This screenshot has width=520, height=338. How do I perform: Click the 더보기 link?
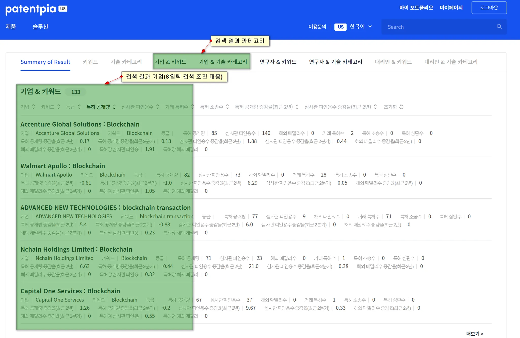[x=474, y=333]
